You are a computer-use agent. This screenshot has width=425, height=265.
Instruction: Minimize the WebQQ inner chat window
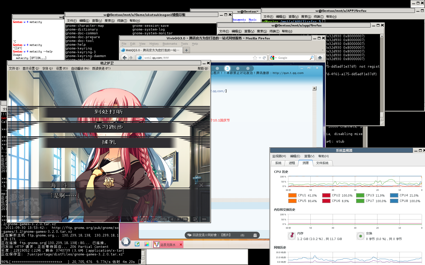[302, 68]
